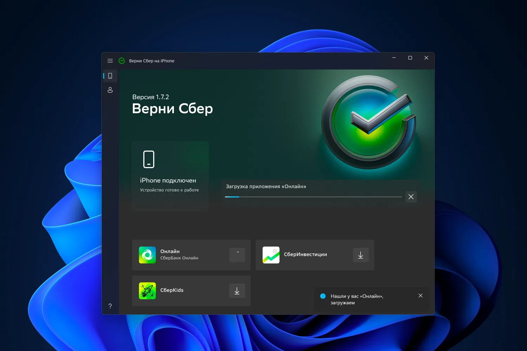Open the hamburger navigation menu
The height and width of the screenshot is (351, 527).
[x=110, y=61]
